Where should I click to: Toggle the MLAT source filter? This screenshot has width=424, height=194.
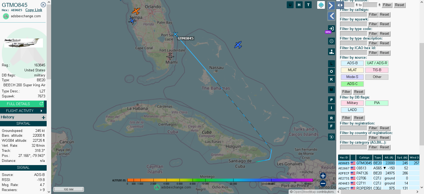coord(352,70)
